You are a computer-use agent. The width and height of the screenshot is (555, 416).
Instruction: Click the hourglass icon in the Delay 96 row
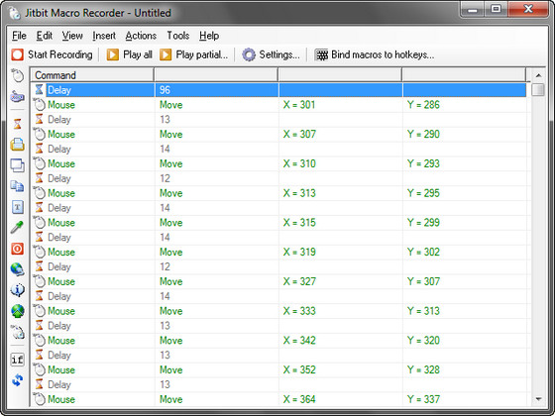pyautogui.click(x=39, y=89)
